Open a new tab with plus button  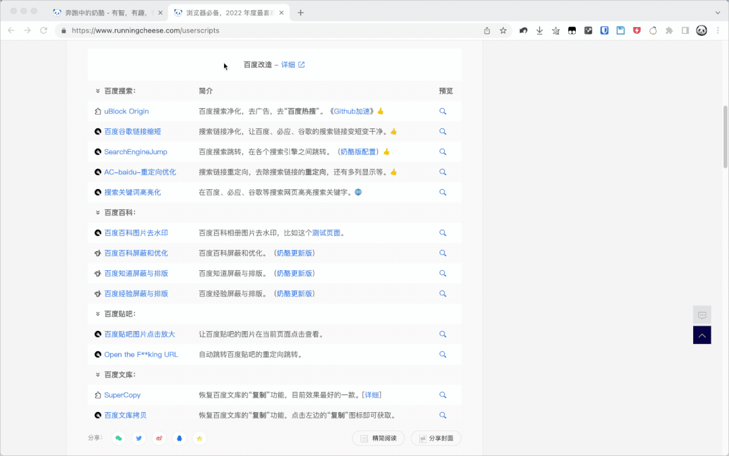[301, 13]
